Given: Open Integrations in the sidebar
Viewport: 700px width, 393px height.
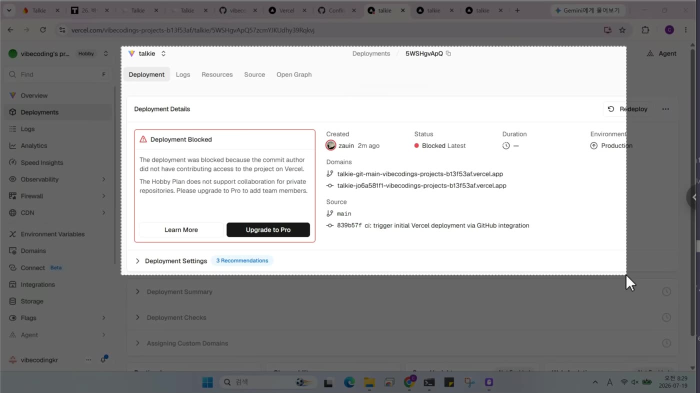Looking at the screenshot, I should [x=37, y=284].
